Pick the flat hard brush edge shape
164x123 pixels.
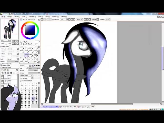[39, 66]
